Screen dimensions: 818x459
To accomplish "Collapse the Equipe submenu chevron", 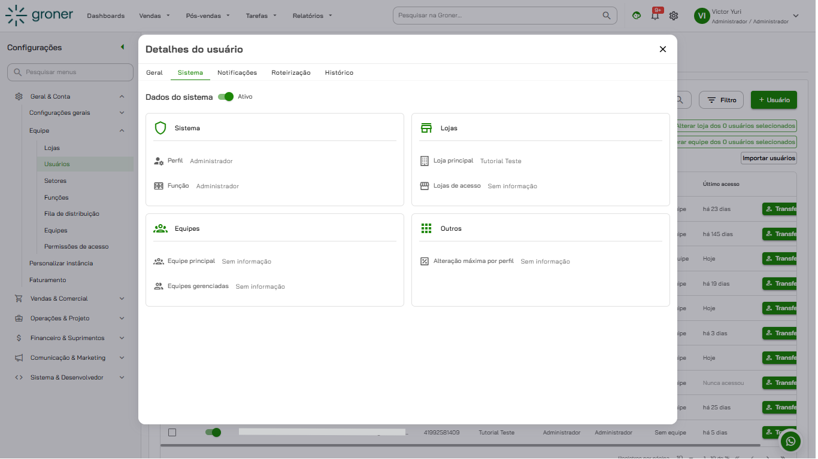I will click(x=122, y=130).
